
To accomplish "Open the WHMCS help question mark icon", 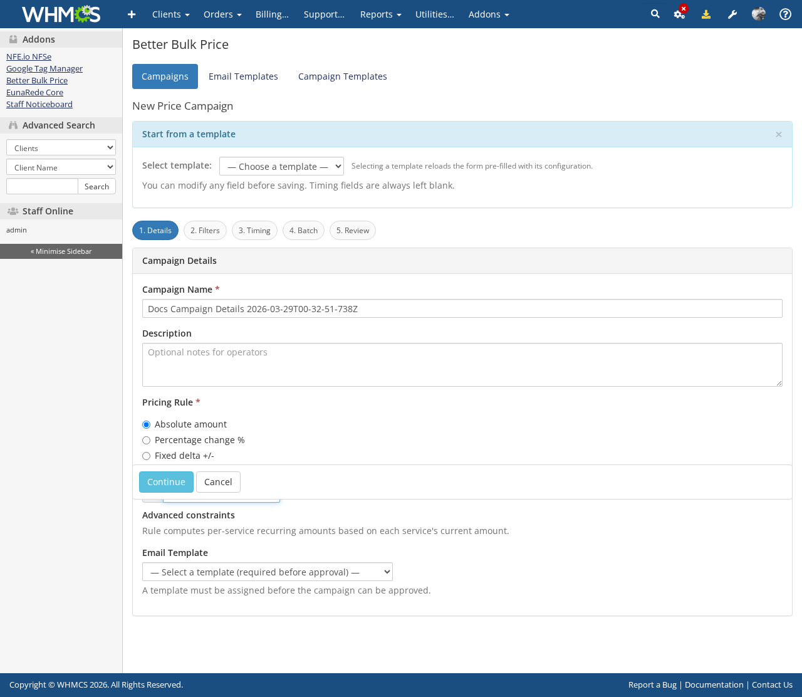I will [x=784, y=13].
